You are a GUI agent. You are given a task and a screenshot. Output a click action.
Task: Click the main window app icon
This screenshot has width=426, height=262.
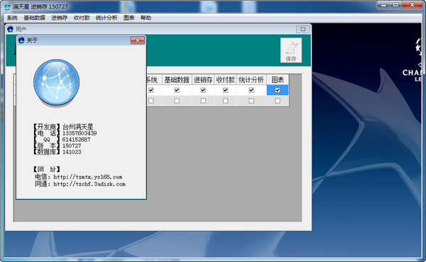(x=7, y=6)
